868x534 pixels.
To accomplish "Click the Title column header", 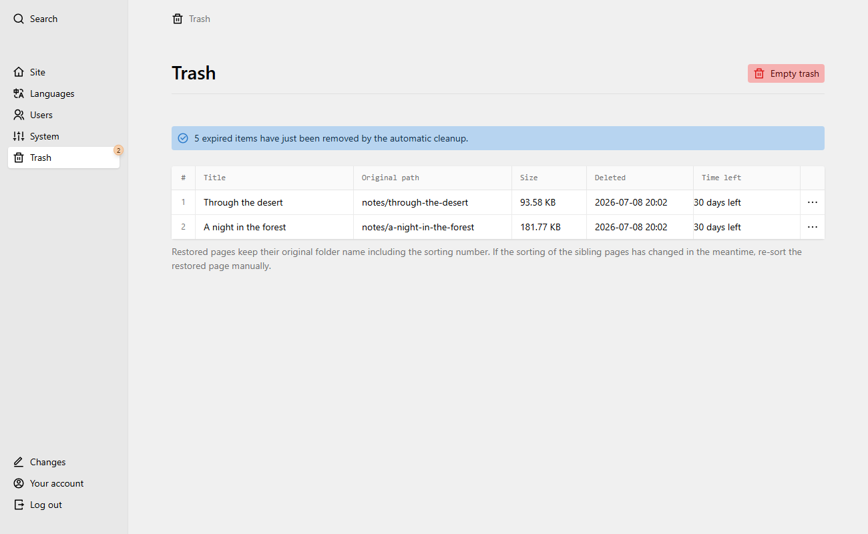I will pos(274,178).
